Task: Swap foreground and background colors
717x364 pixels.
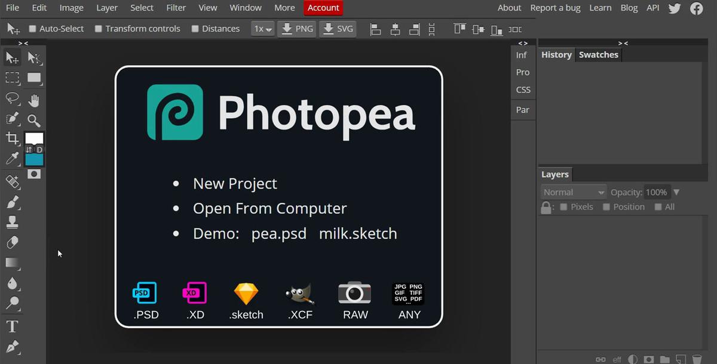Action: point(29,149)
